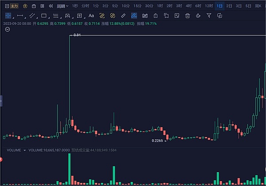
Task: Click the copy drawings icon
Action: click(x=166, y=16)
